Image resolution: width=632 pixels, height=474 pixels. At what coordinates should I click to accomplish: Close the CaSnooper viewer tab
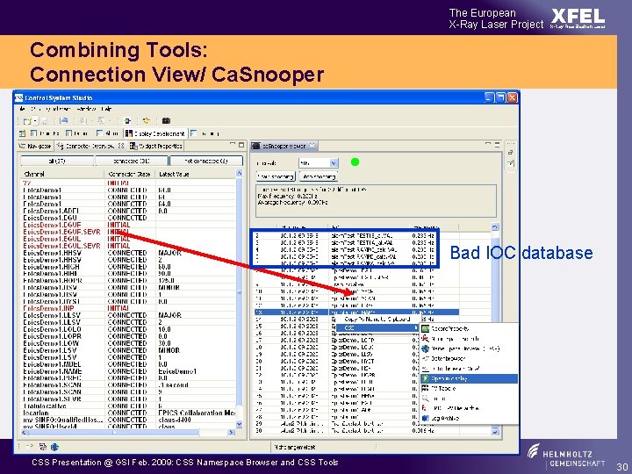point(312,145)
